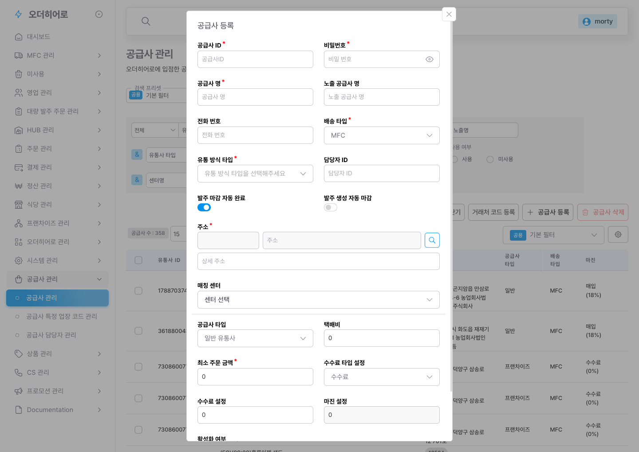Click the + 공급사 등록 button
Viewport: 639px width, 452px height.
548,212
